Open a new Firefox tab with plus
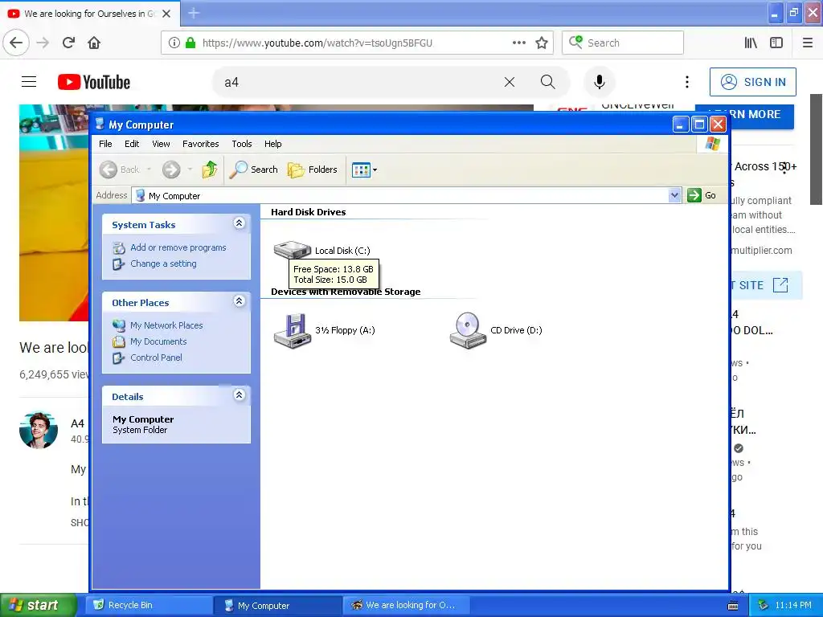This screenshot has width=823, height=617. pyautogui.click(x=194, y=13)
